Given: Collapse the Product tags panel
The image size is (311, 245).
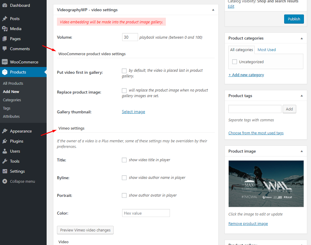Looking at the screenshot, I should click(302, 96).
